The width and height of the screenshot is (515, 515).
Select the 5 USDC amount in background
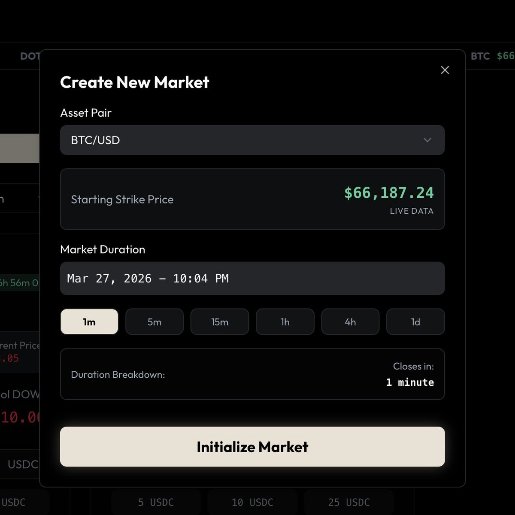pos(156,502)
